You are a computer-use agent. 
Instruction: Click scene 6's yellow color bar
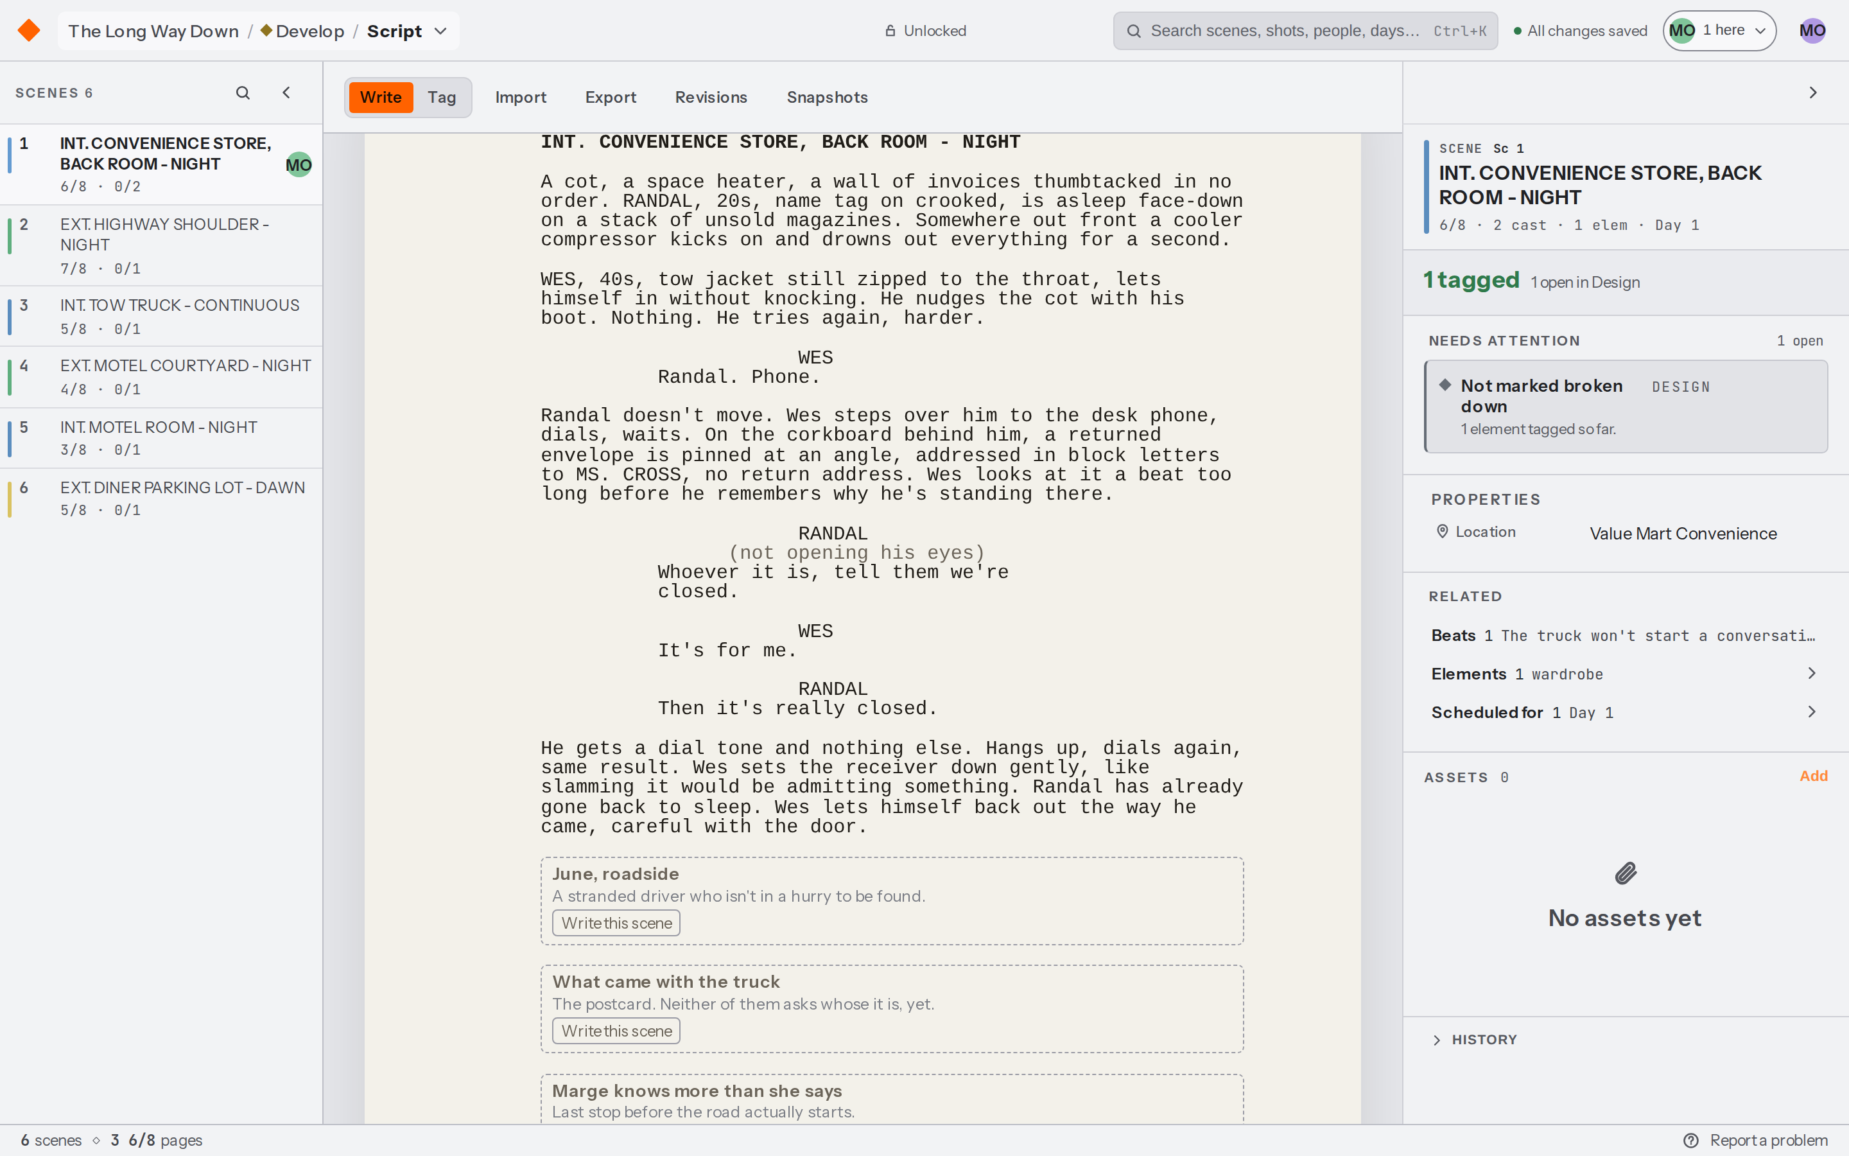[x=9, y=498]
